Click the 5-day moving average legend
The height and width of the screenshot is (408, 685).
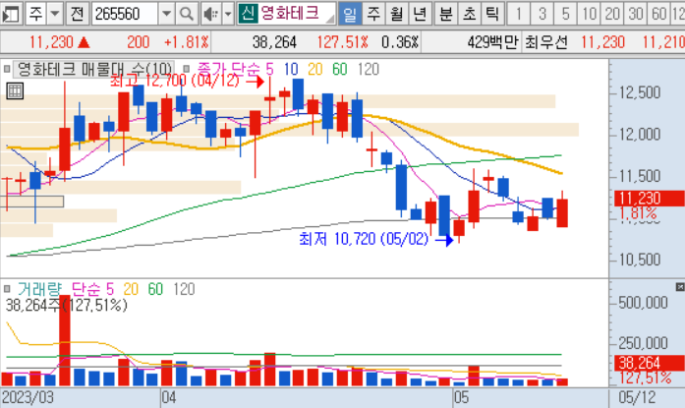point(269,69)
